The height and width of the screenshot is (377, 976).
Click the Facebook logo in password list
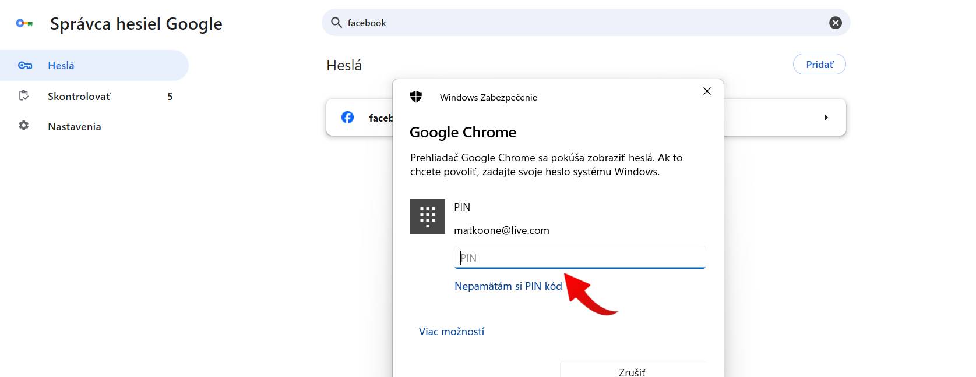347,118
